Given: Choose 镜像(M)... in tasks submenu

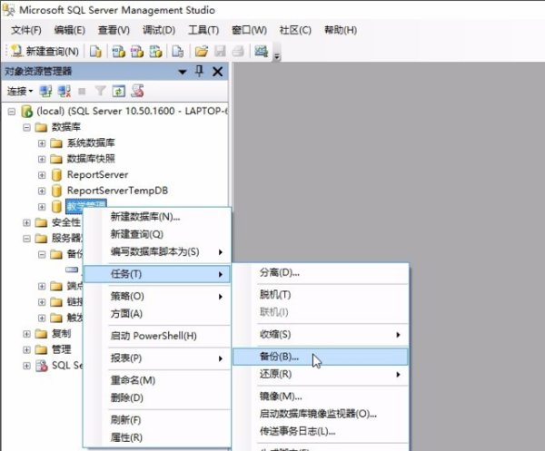Looking at the screenshot, I should [x=321, y=397].
